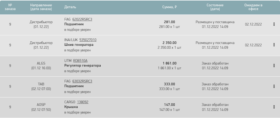Open three-dot menu for FAG 62022RSRC3 row
Image resolution: width=280 pixels, height=118 pixels.
click(x=274, y=24)
